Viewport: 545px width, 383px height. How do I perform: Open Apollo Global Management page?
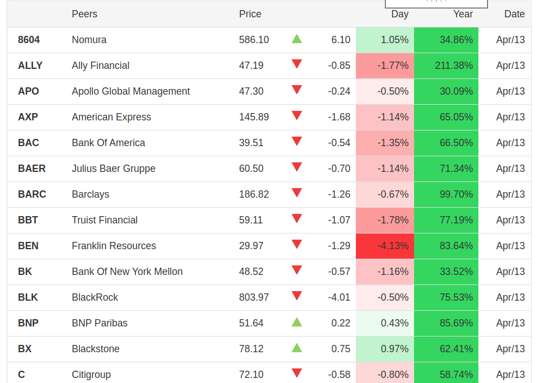point(131,91)
